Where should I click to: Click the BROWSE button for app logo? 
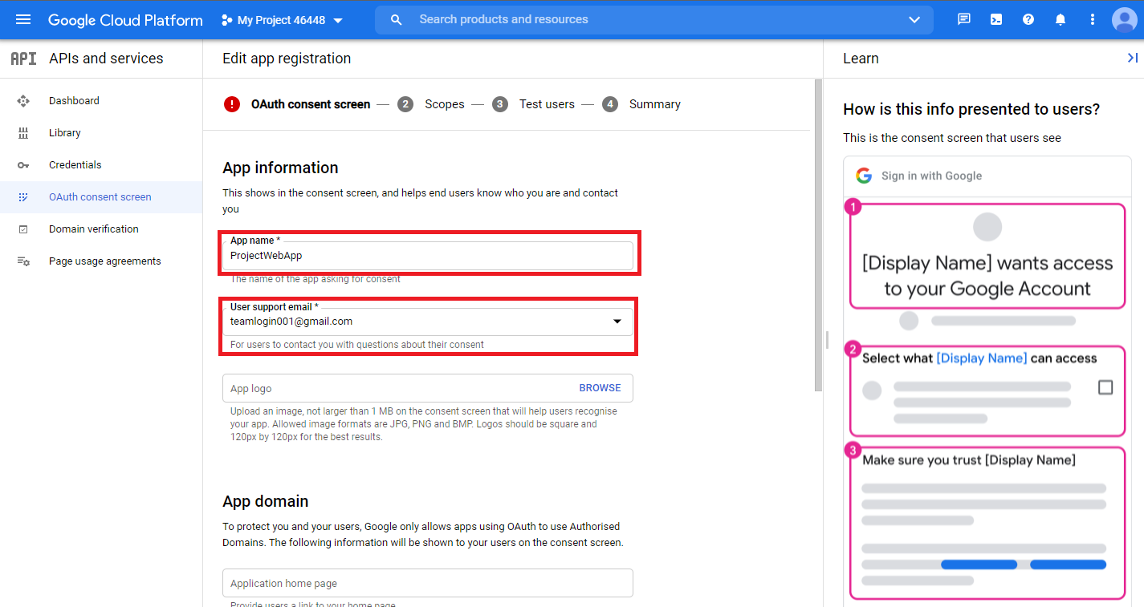click(x=600, y=388)
